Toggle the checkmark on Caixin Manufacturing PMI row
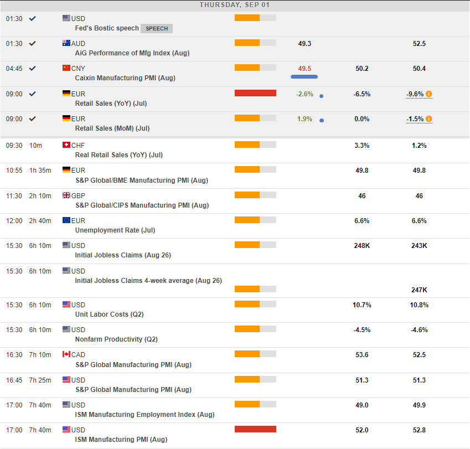470x449 pixels. [x=33, y=68]
